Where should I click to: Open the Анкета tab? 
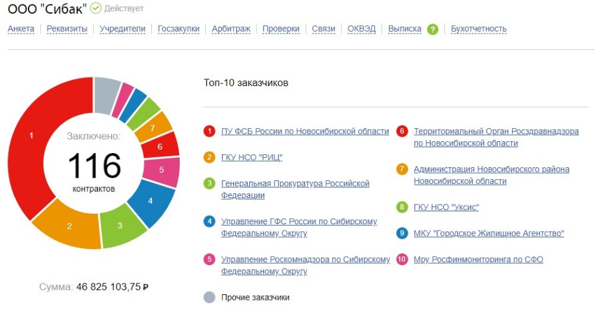tap(21, 29)
